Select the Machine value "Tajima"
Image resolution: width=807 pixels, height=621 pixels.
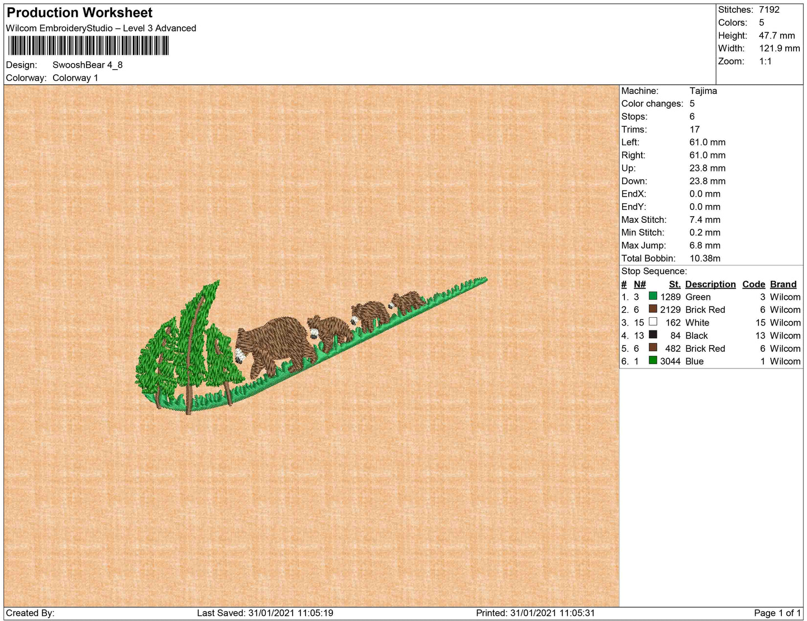point(703,90)
